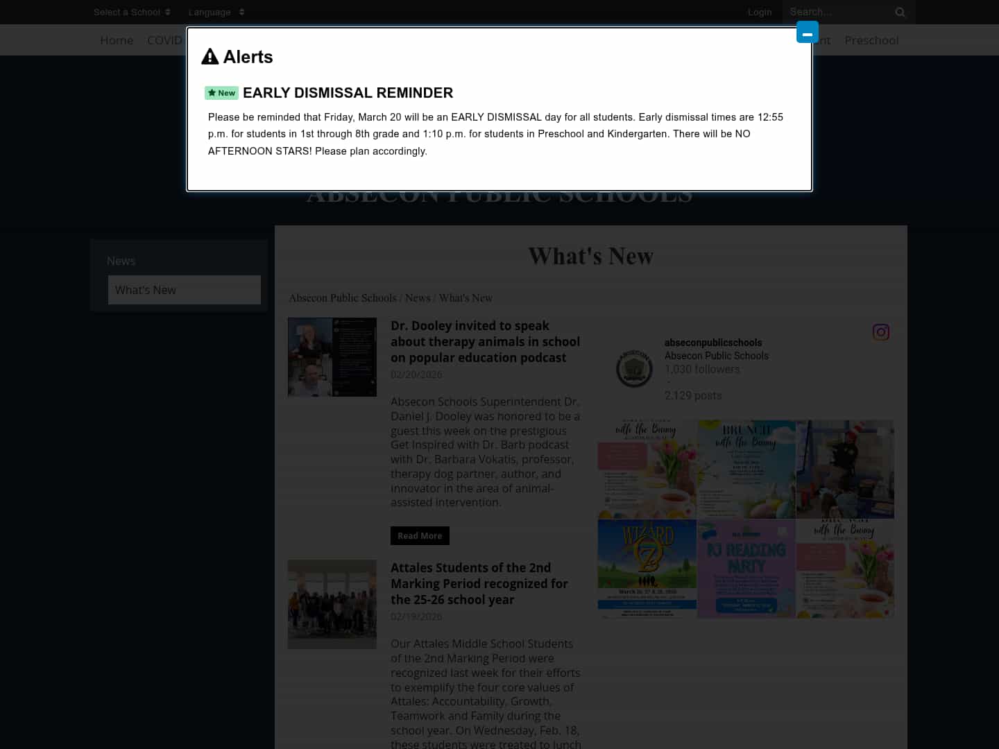Click the Attales Students article thumbnail
999x749 pixels.
click(x=332, y=604)
